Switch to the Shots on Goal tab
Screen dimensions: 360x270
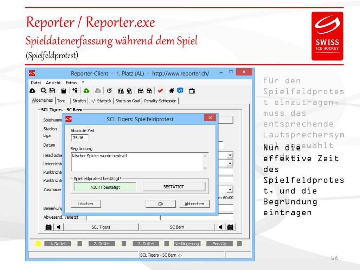tap(128, 101)
